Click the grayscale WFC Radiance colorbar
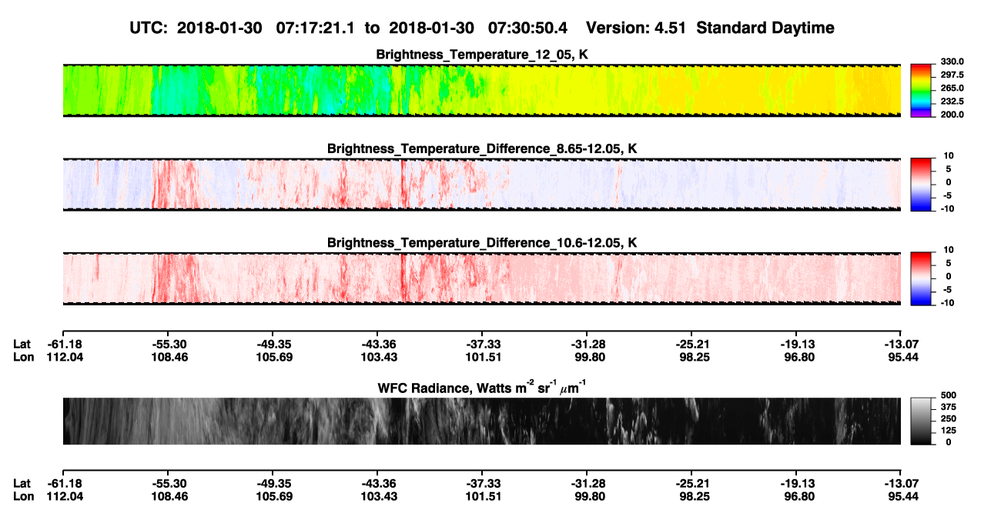This screenshot has width=1001, height=513. [x=922, y=421]
